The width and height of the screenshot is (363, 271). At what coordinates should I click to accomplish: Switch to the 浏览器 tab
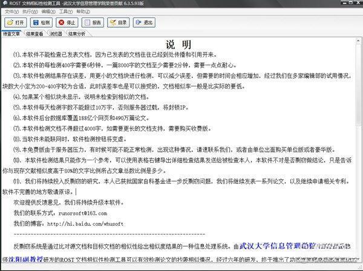pos(56,34)
